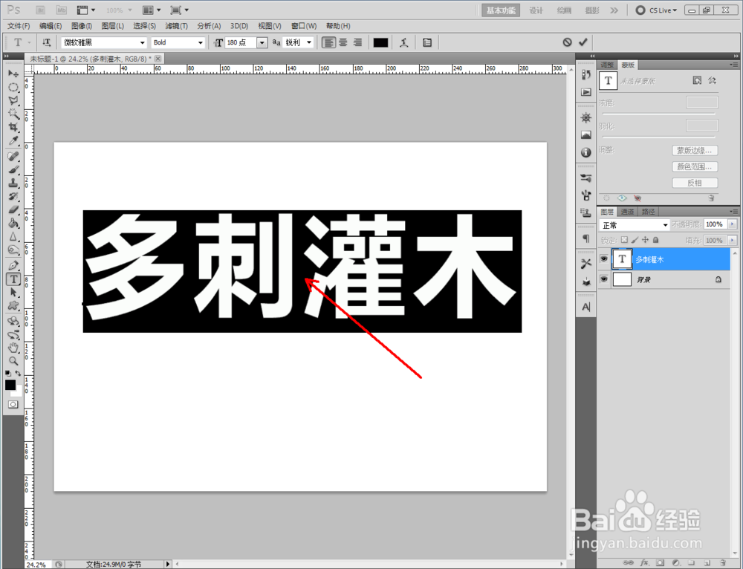Screen dimensions: 743x569
Task: Toggle right align text
Action: pyautogui.click(x=358, y=42)
